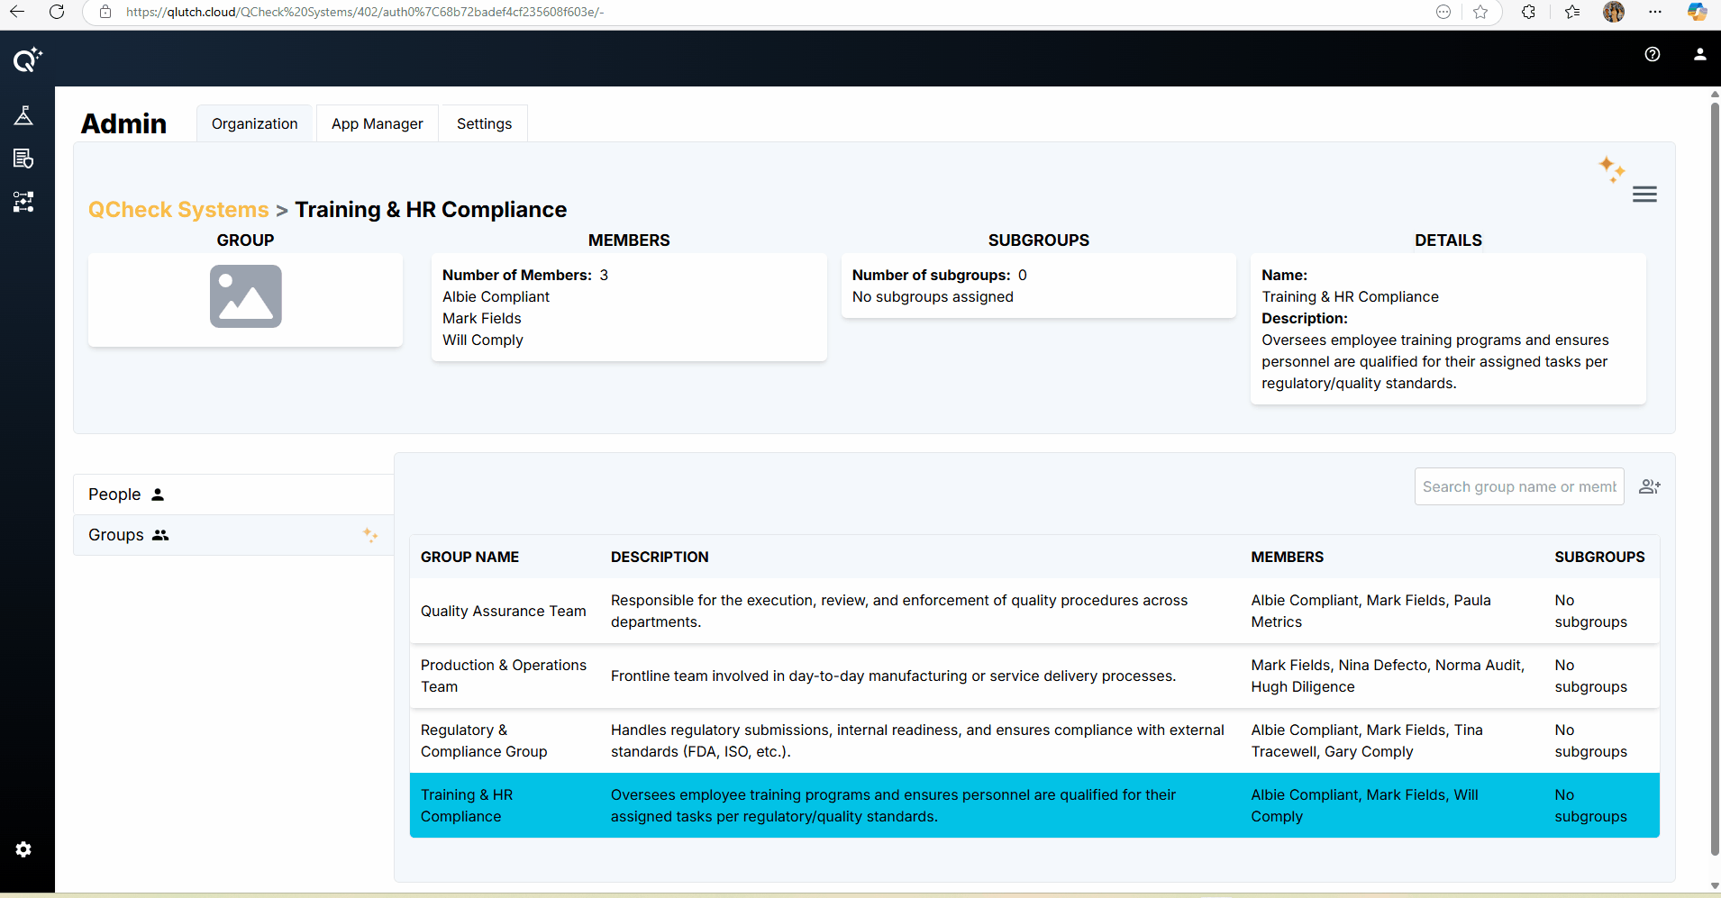
Task: Select People in the left panel
Action: click(x=115, y=494)
